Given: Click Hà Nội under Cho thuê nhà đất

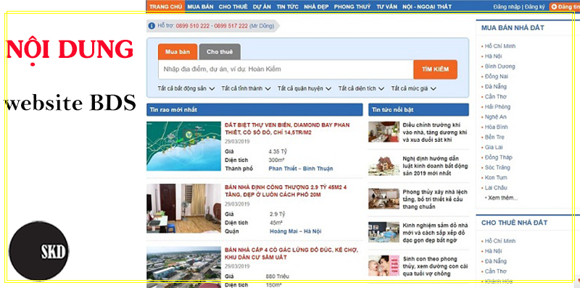Looking at the screenshot, I should [494, 251].
